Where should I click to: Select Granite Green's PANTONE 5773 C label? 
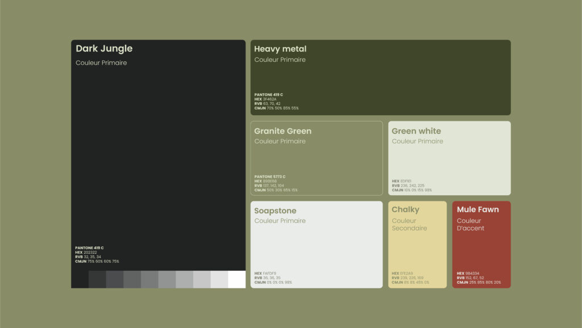pyautogui.click(x=269, y=176)
